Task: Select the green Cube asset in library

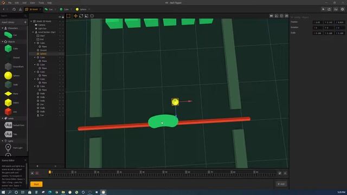Action: click(x=8, y=48)
